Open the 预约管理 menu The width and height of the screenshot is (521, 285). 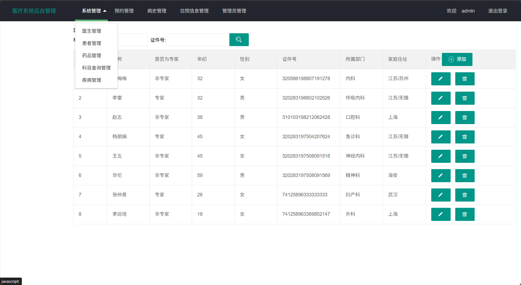124,11
